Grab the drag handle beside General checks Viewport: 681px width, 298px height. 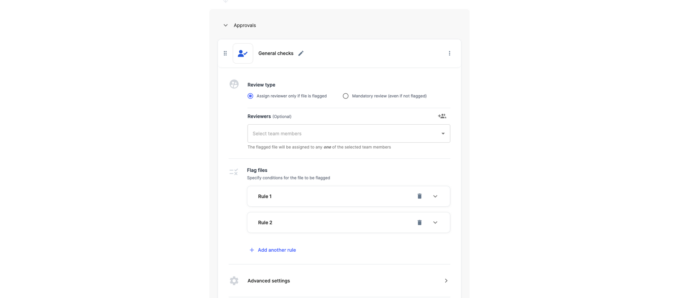click(x=225, y=53)
